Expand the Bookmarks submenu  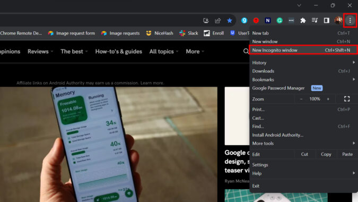coord(303,80)
